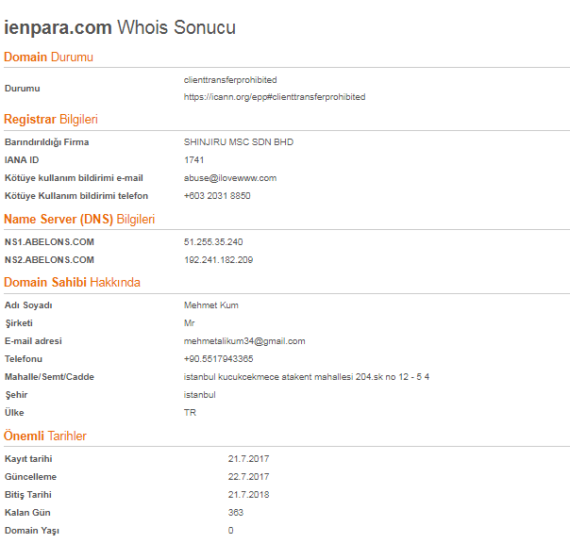The width and height of the screenshot is (570, 543).
Task: Click the abuse phone number +603 2031 8850
Action: (217, 196)
